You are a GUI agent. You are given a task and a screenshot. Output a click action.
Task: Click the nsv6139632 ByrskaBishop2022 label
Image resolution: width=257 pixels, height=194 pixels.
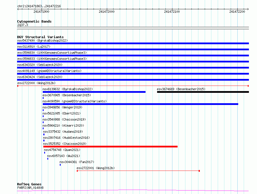pyautogui.click(x=68, y=89)
